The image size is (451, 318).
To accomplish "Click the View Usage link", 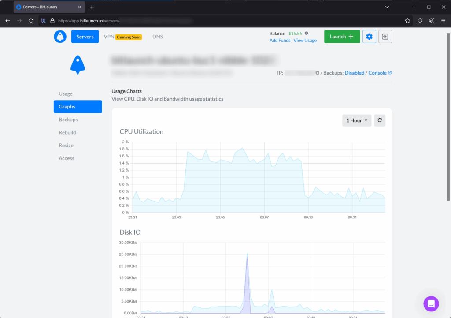I will (305, 40).
